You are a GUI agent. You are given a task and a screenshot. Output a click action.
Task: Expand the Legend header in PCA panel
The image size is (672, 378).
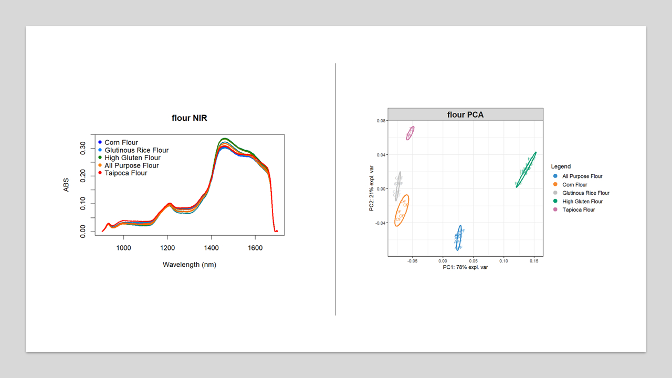click(561, 166)
